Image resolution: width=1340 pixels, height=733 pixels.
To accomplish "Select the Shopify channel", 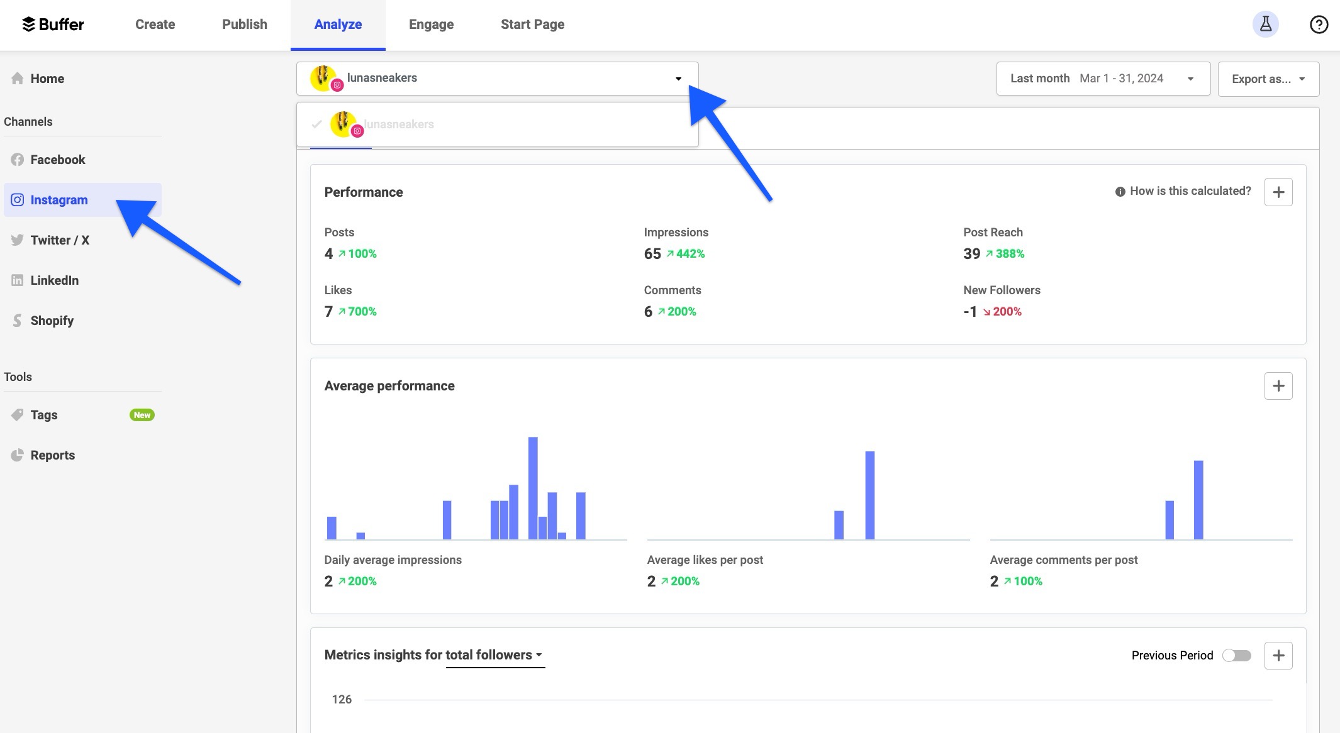I will [x=53, y=321].
